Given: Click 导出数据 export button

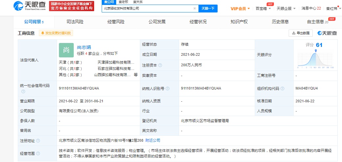Looking at the screenshot, I should 301,33.
